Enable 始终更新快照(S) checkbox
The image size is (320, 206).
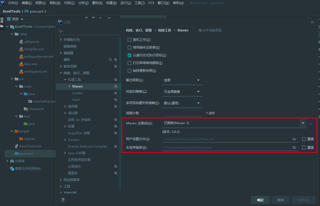coord(129,71)
